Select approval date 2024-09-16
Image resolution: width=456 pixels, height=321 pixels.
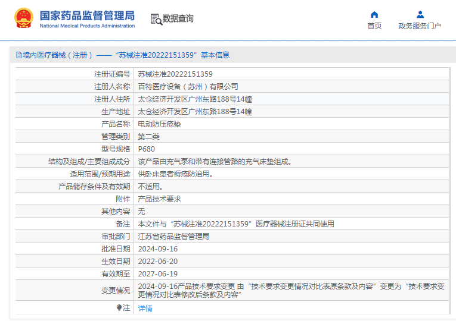(157, 249)
